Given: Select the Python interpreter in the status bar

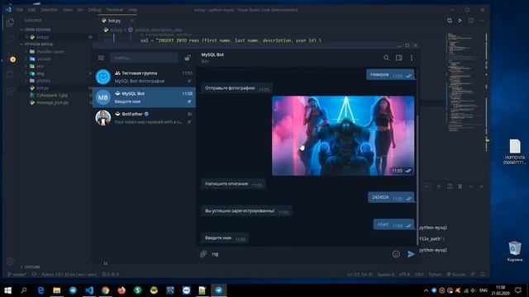Looking at the screenshot, I should pyautogui.click(x=69, y=275).
